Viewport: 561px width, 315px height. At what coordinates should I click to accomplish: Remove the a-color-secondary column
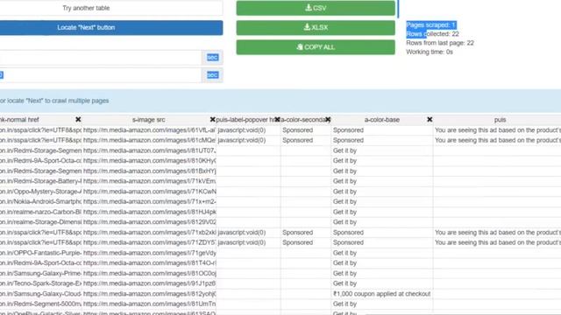click(x=328, y=120)
